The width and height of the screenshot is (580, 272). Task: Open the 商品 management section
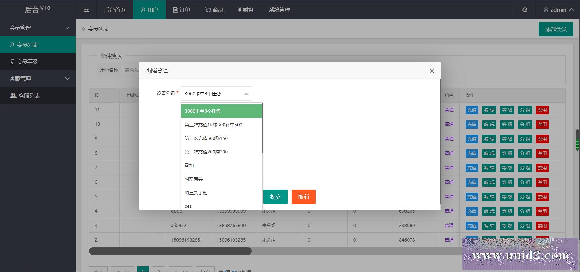[x=214, y=10]
